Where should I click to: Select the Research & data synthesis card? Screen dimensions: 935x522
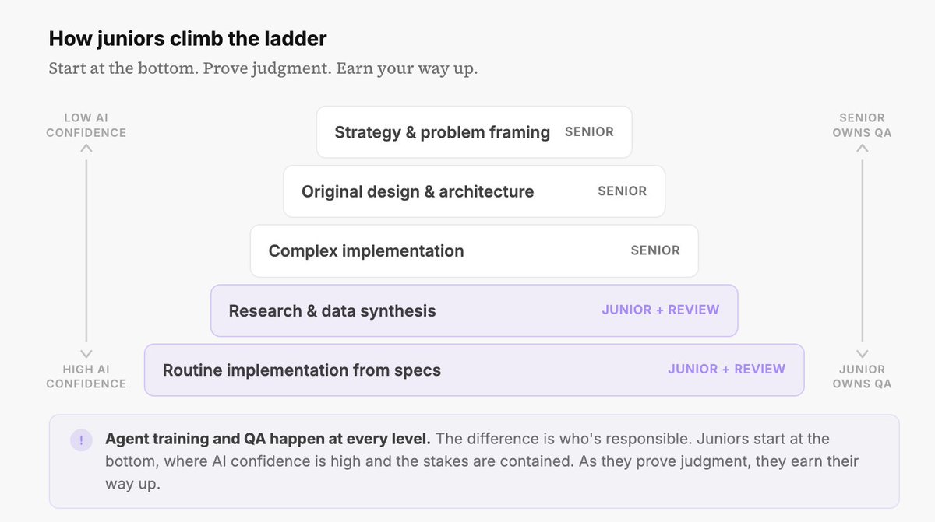(x=474, y=310)
